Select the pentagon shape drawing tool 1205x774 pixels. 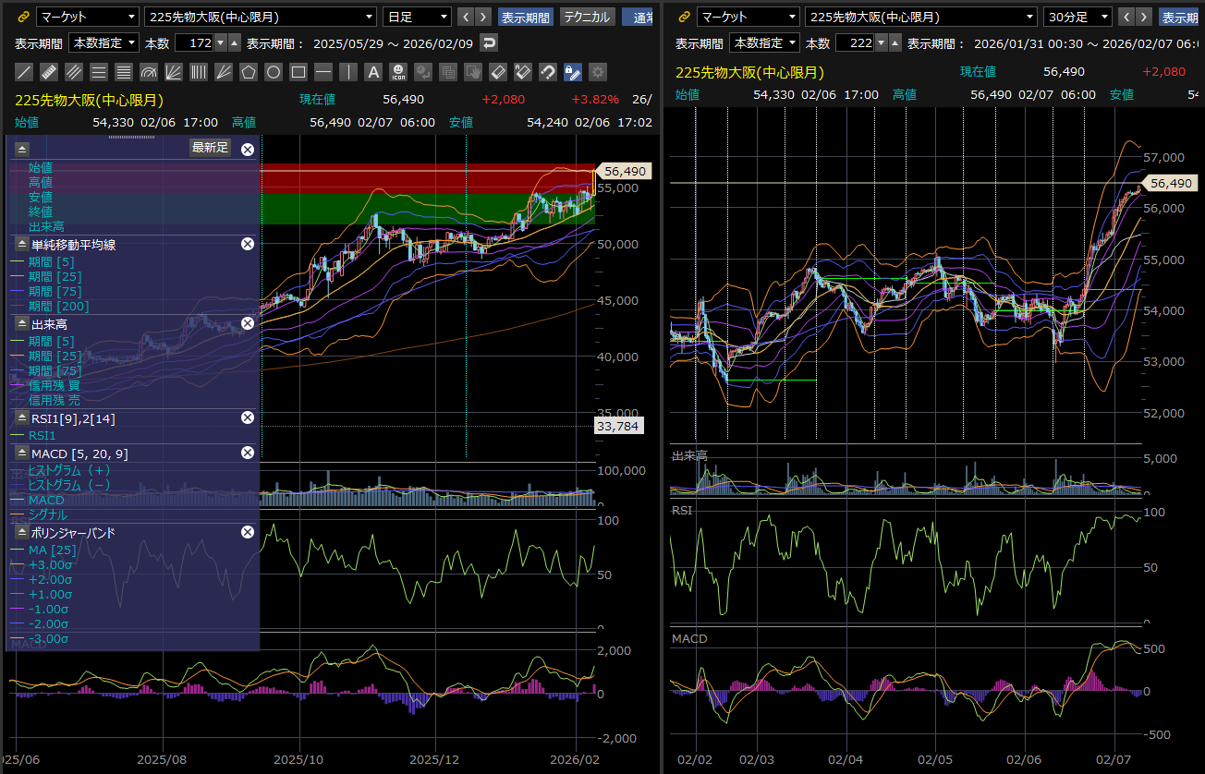point(249,72)
